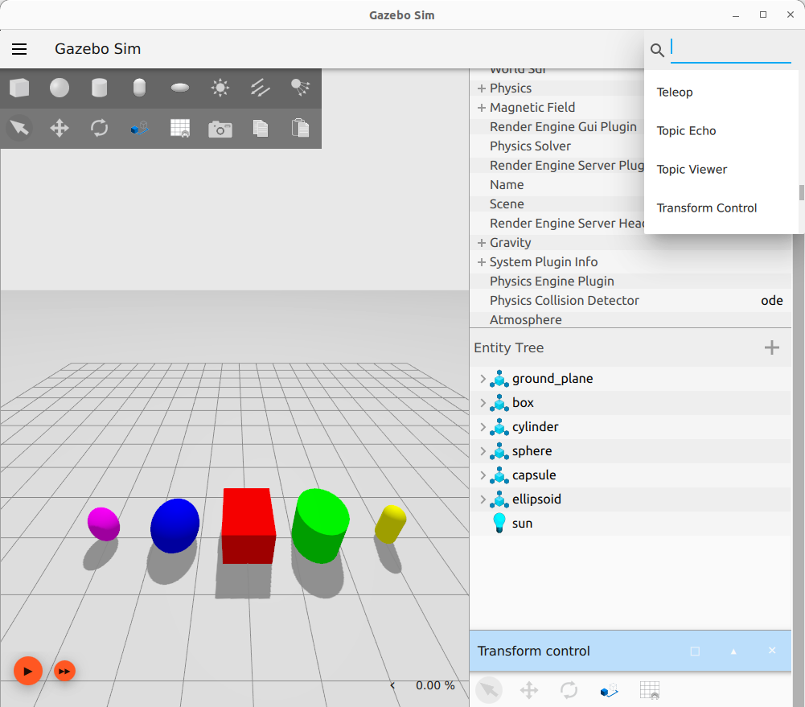
Task: Select Topic Viewer from the plugin menu
Action: pyautogui.click(x=692, y=169)
